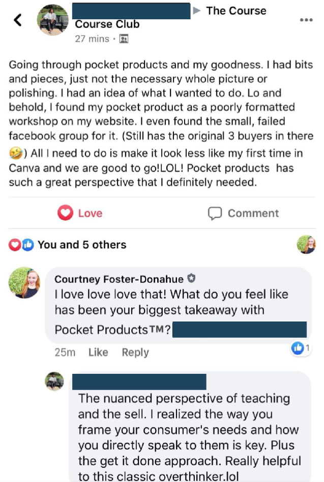Tap the Comment button label
The image size is (324, 482).
[x=253, y=213]
